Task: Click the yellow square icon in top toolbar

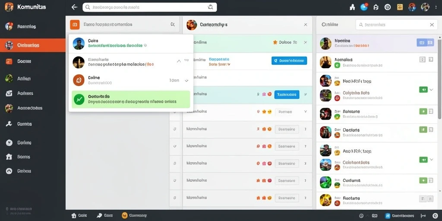Action: 400,7
